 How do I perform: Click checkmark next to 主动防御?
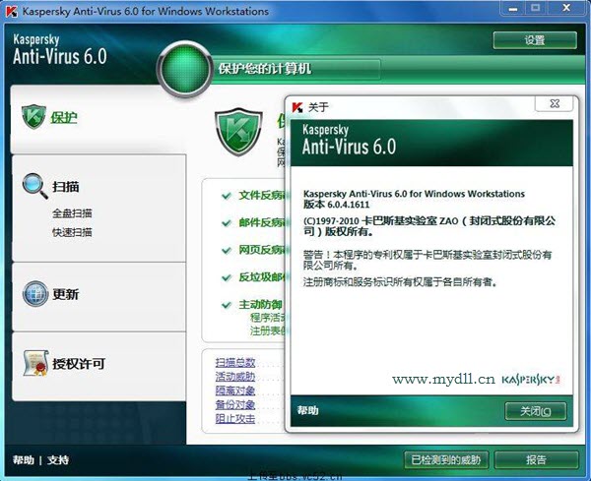(227, 305)
